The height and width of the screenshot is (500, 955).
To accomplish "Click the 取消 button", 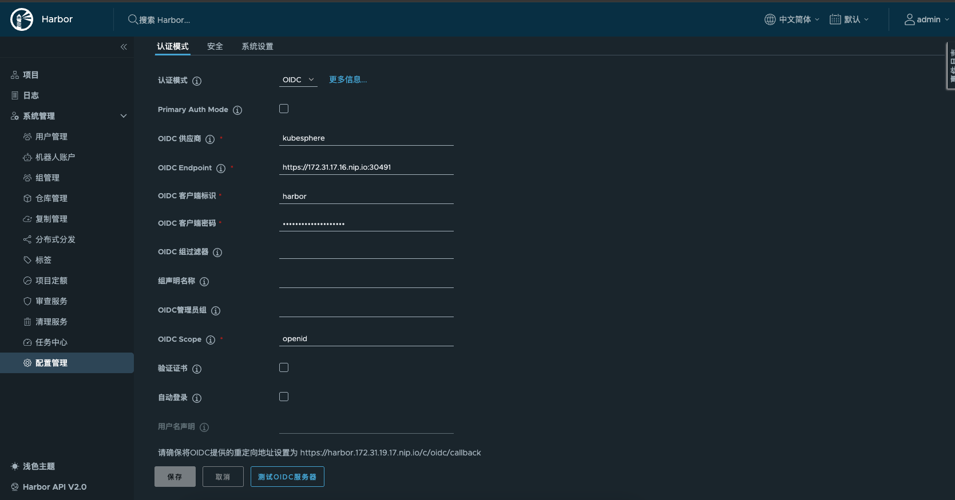I will point(223,477).
